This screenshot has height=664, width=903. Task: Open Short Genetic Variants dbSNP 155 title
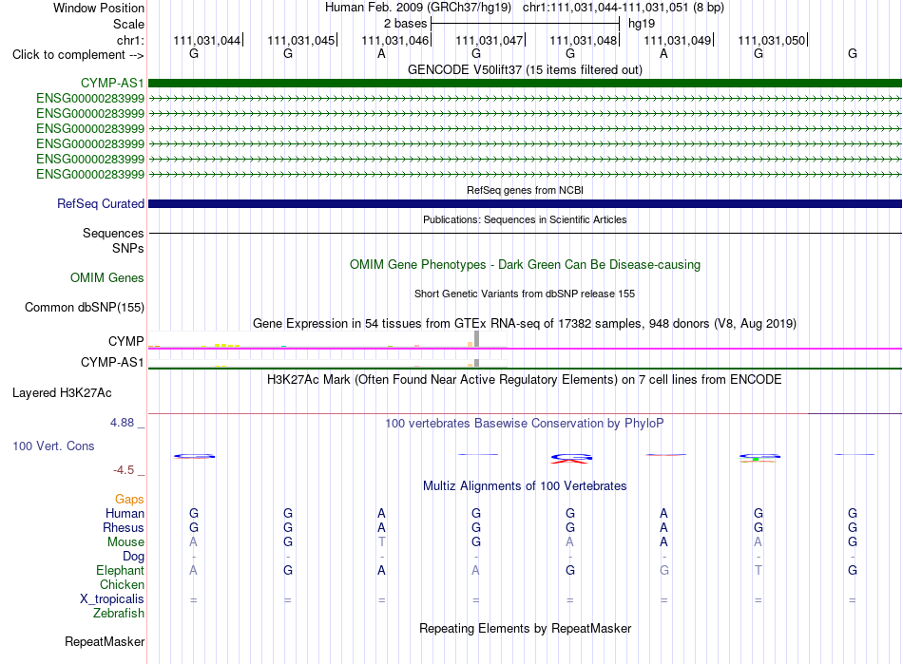(x=525, y=294)
